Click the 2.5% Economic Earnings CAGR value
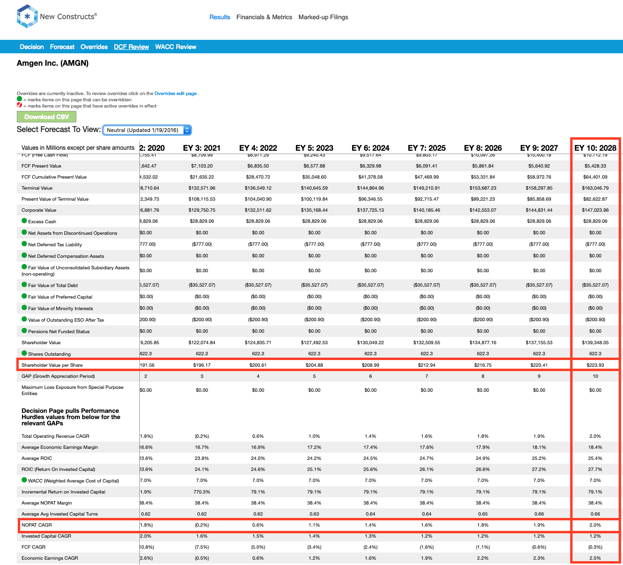This screenshot has width=623, height=565. (x=595, y=558)
